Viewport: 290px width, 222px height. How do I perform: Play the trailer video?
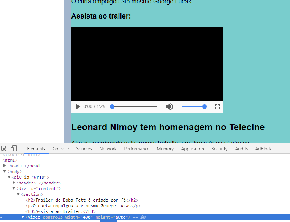coord(78,107)
